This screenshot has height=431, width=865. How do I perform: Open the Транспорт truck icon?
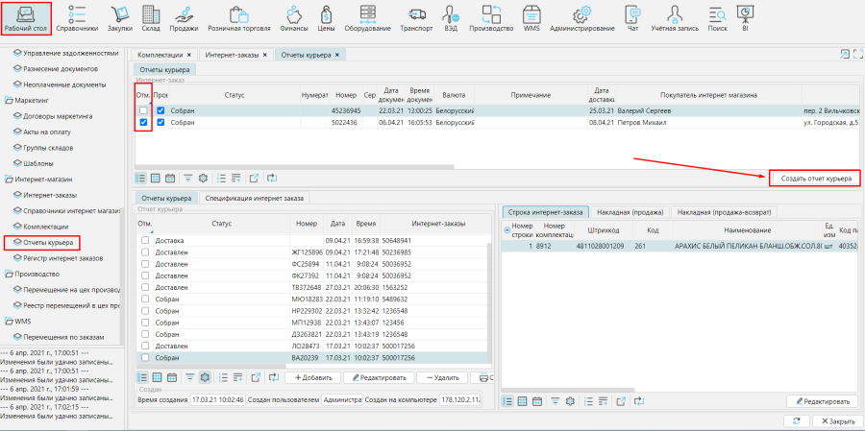[416, 17]
